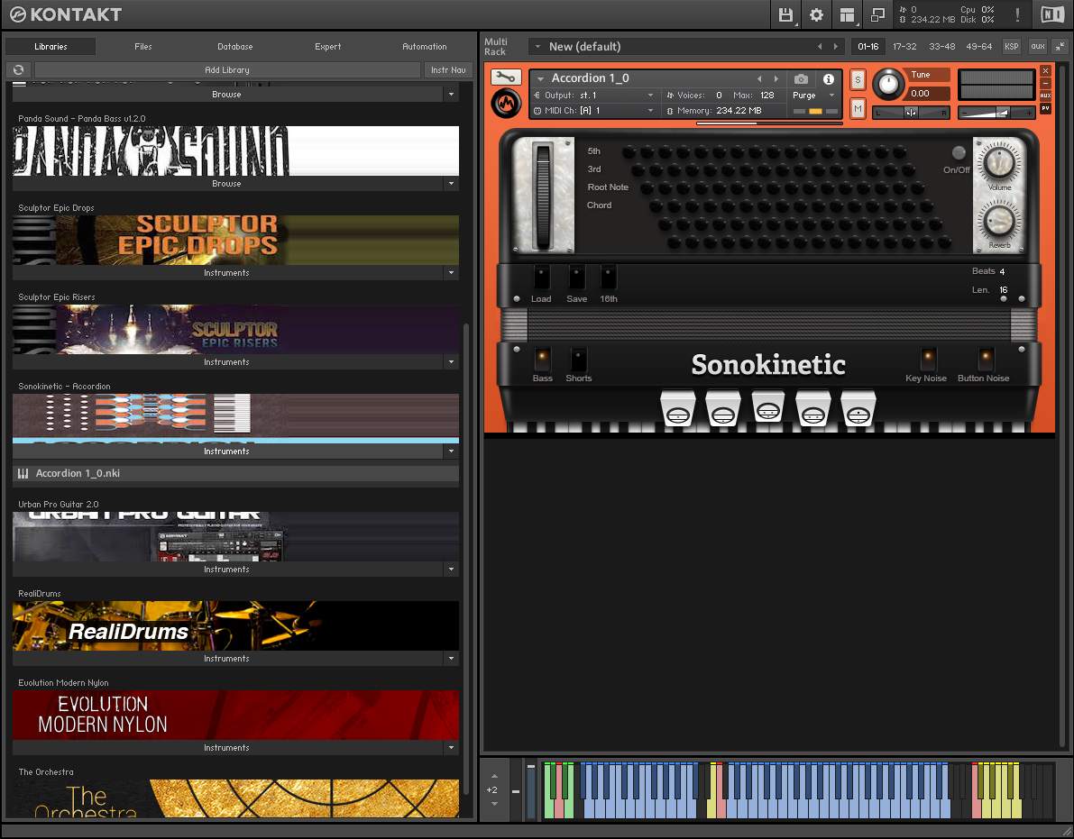
Task: Click the Tune knob
Action: tap(888, 84)
